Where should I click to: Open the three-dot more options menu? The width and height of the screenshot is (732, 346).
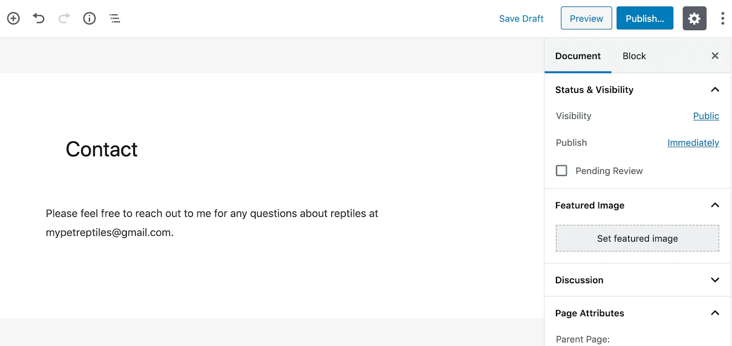[x=722, y=18]
